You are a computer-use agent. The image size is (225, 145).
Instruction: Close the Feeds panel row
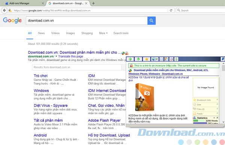coord(217,113)
